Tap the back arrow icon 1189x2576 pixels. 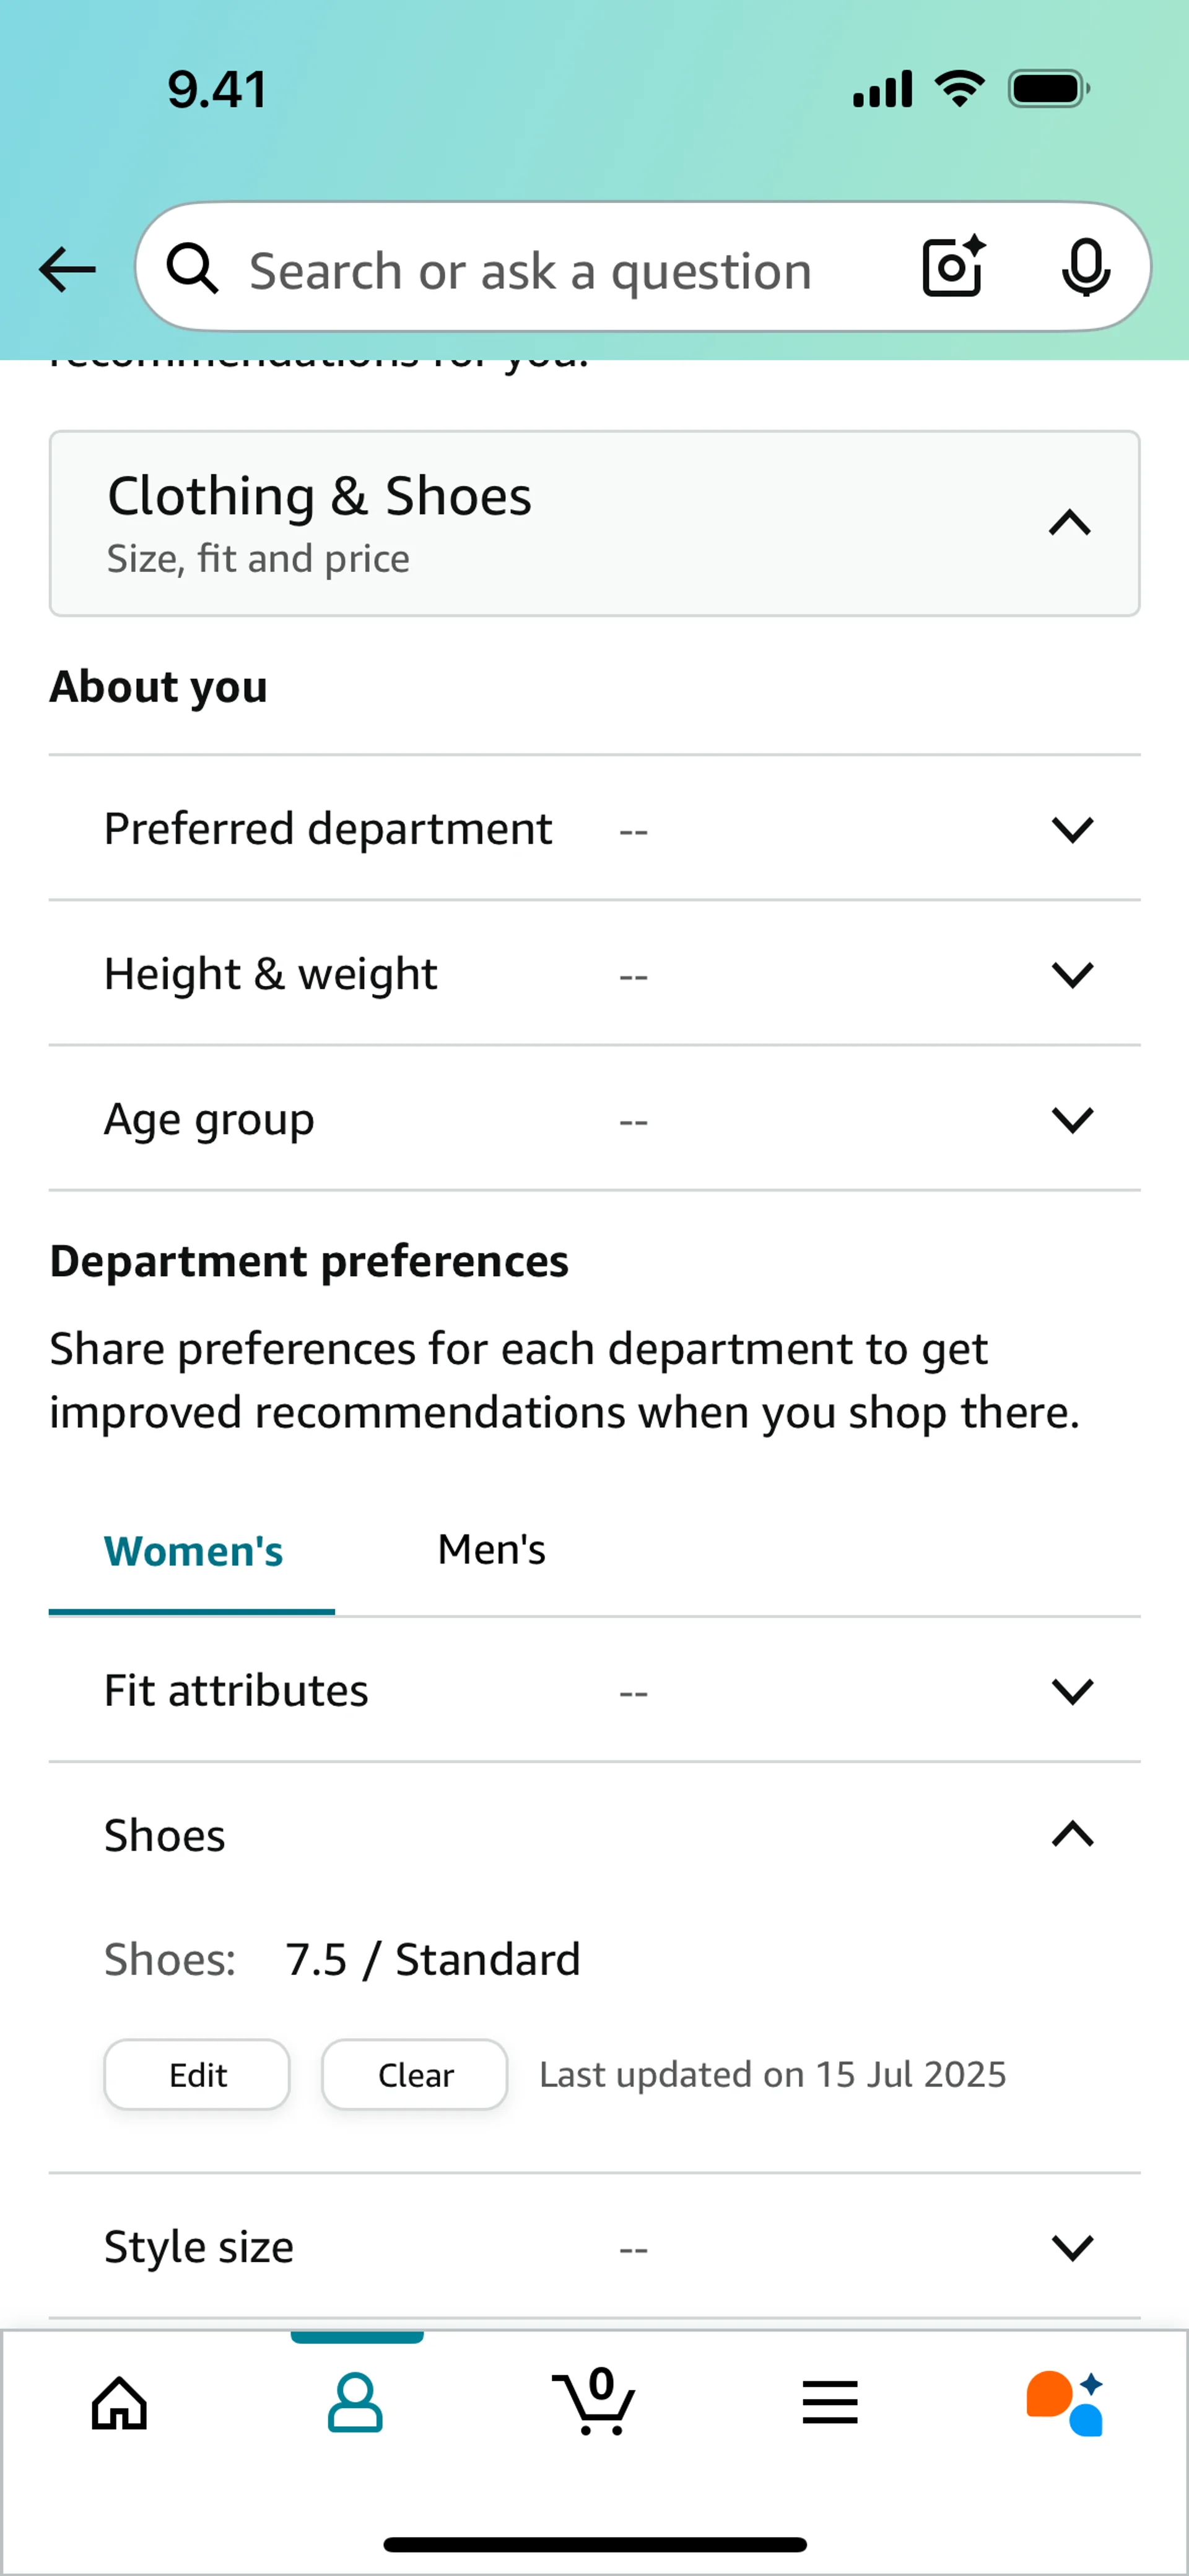tap(67, 269)
